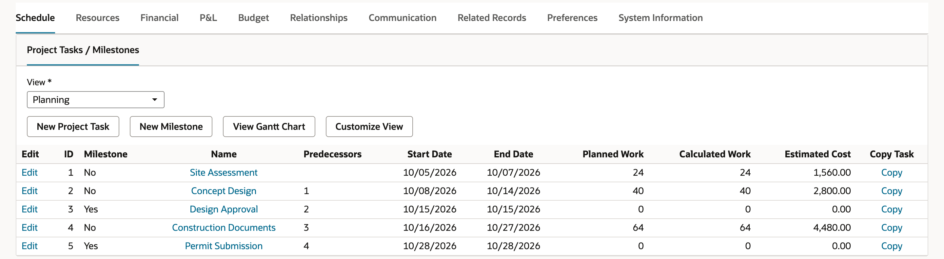Open the Related Records tab
This screenshot has height=259, width=944.
(x=492, y=18)
